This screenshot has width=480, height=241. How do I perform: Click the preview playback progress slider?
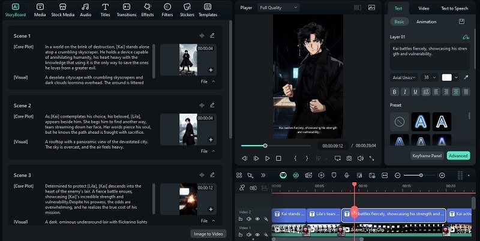[275, 146]
